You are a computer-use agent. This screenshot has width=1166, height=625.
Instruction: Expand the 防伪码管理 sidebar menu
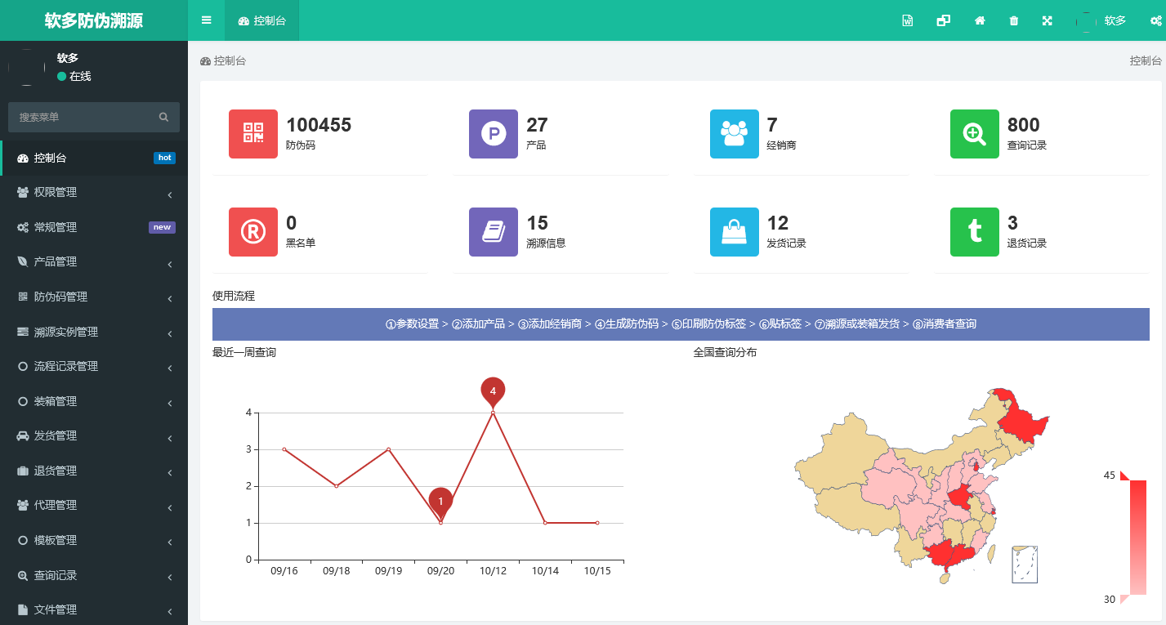94,297
